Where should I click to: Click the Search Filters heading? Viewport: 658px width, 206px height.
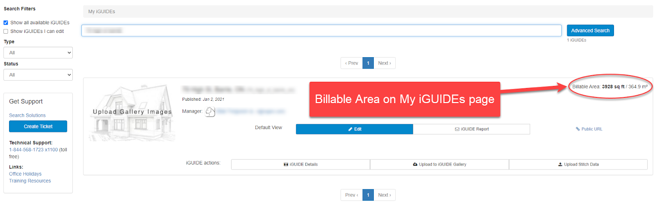coord(20,9)
